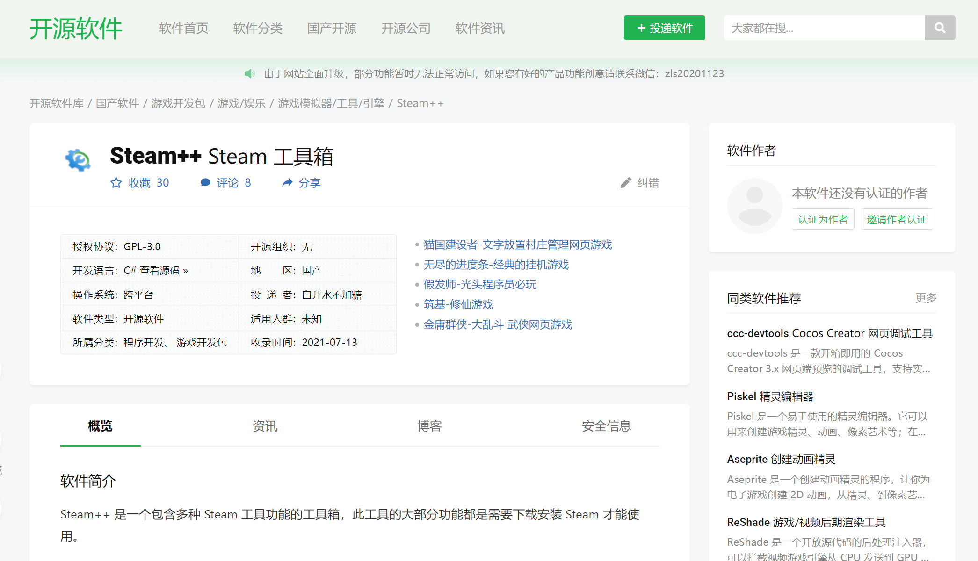978x561 pixels.
Task: Click the comment bubble icon
Action: coord(205,183)
